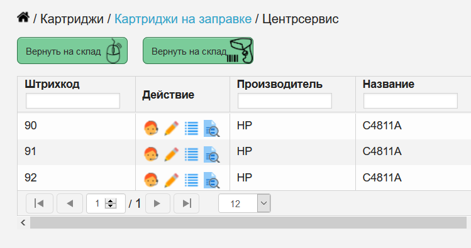471x248 pixels.
Task: Edit cartridge 92 with pencil icon
Action: click(171, 180)
